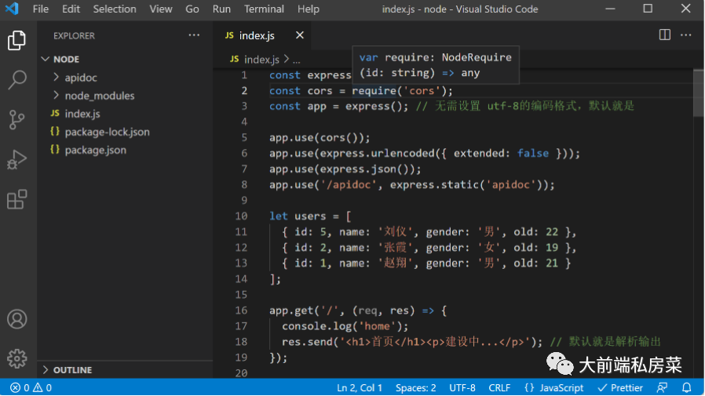Change the Spaces: 2 indentation setting
705x396 pixels.
(415, 387)
